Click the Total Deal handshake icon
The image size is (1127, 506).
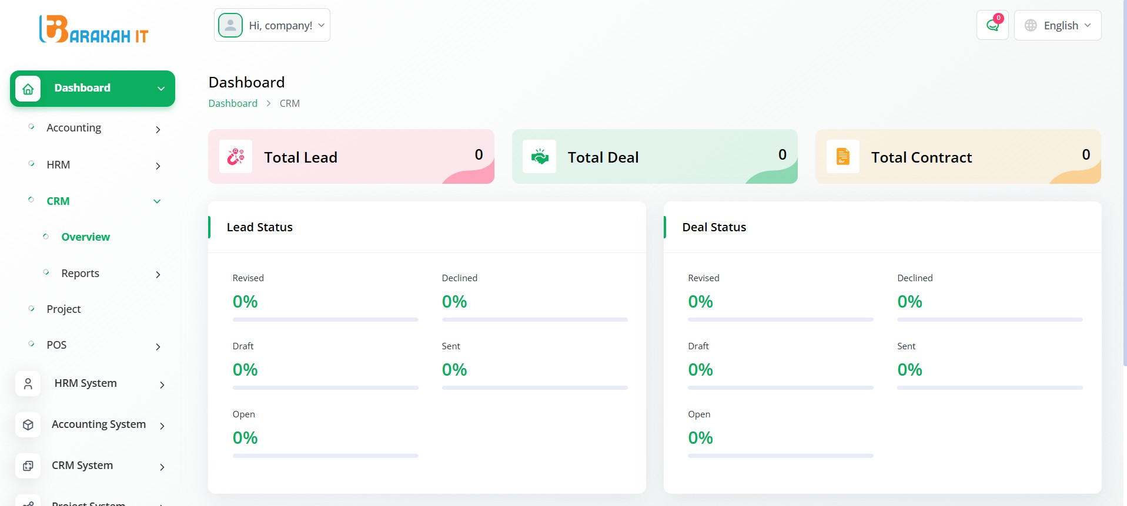coord(539,157)
